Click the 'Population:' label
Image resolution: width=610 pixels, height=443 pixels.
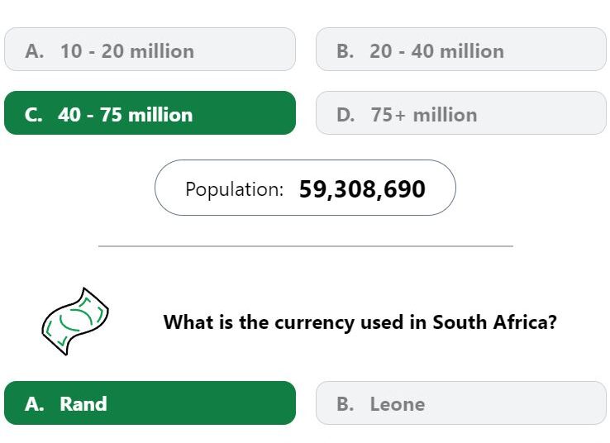(234, 189)
